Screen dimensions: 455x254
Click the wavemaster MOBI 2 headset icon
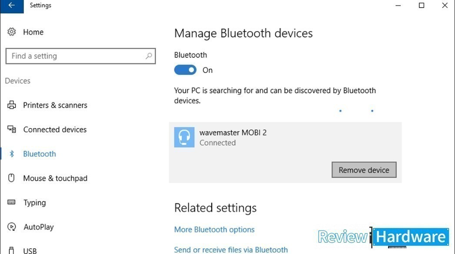click(184, 137)
